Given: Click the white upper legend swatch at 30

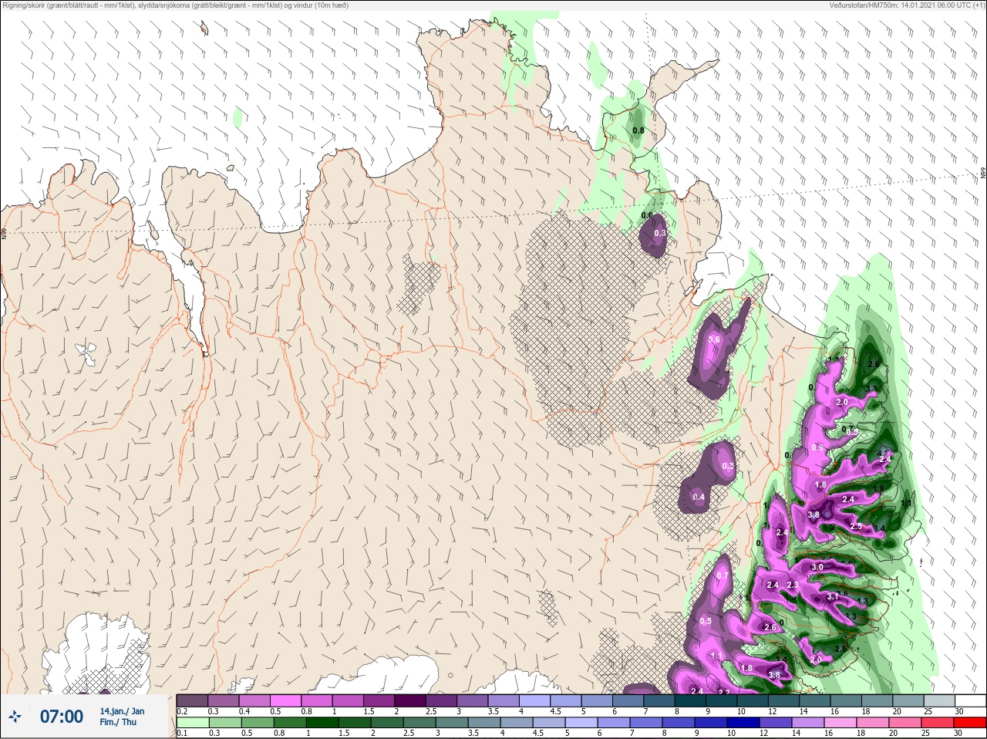Looking at the screenshot, I should tap(970, 700).
